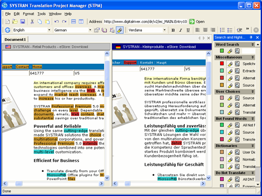Collapse the Word Search section
The height and width of the screenshot is (196, 262).
pyautogui.click(x=253, y=45)
